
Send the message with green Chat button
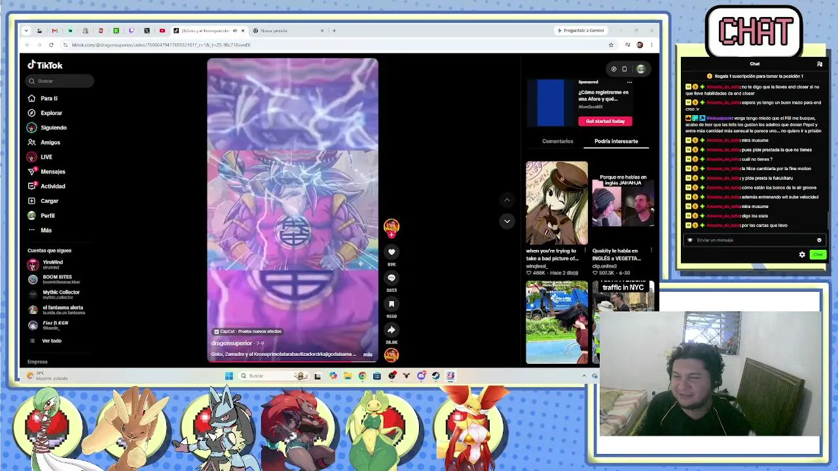point(818,254)
